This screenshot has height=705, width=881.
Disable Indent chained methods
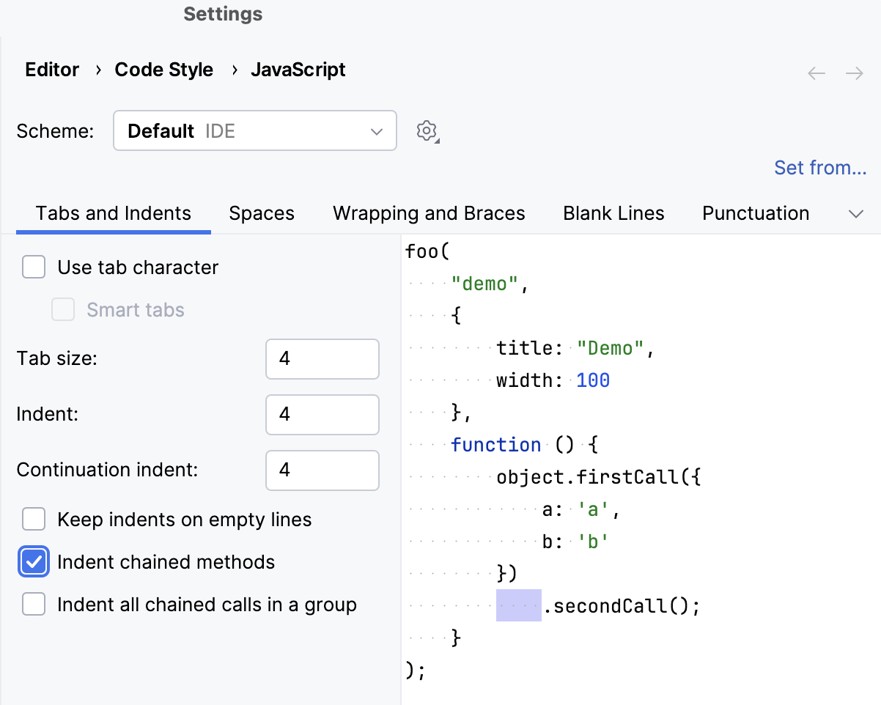(x=33, y=561)
